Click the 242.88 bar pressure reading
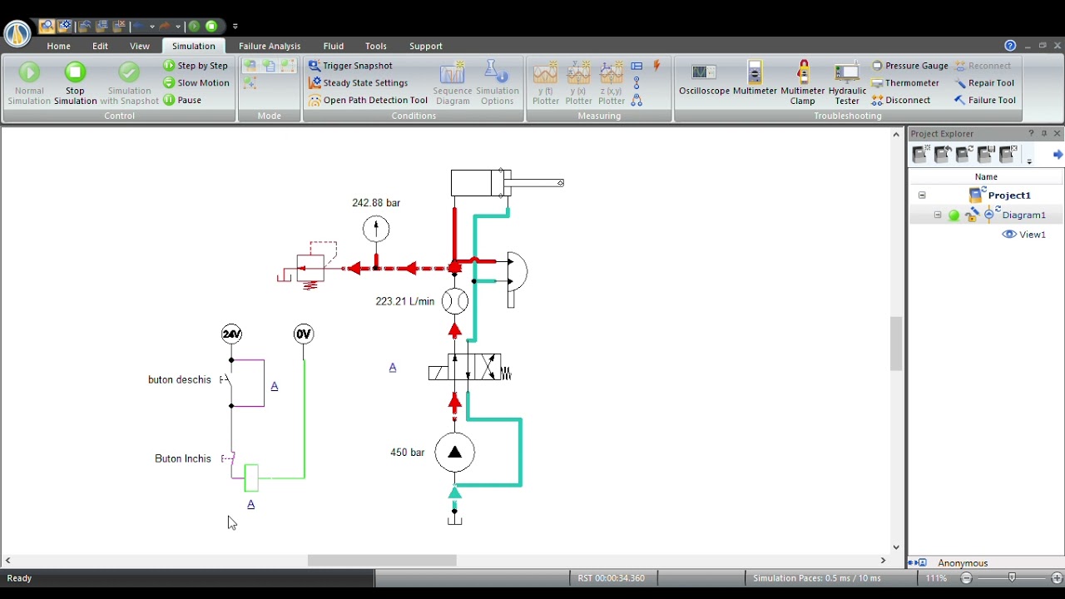The width and height of the screenshot is (1065, 599). pyautogui.click(x=376, y=203)
